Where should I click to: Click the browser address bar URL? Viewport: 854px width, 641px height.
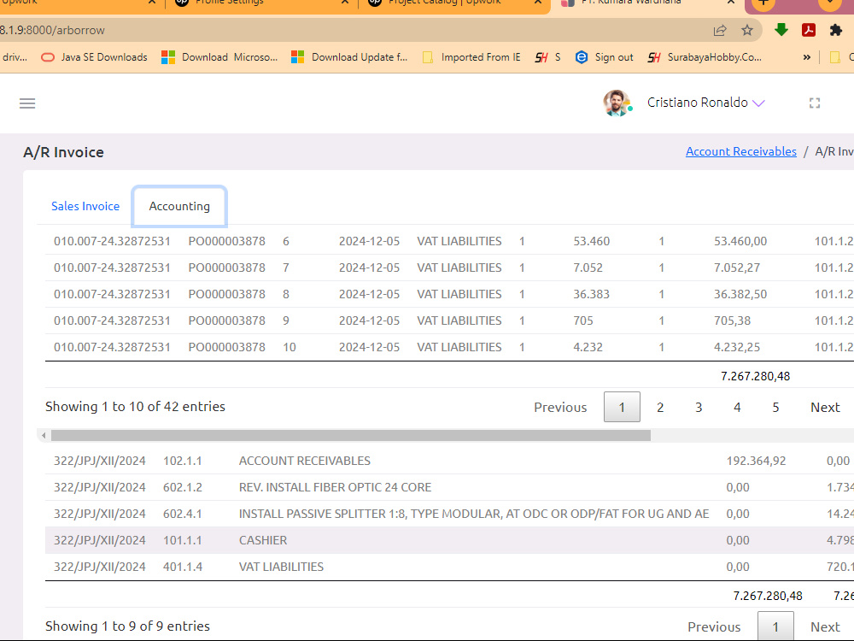pyautogui.click(x=52, y=30)
